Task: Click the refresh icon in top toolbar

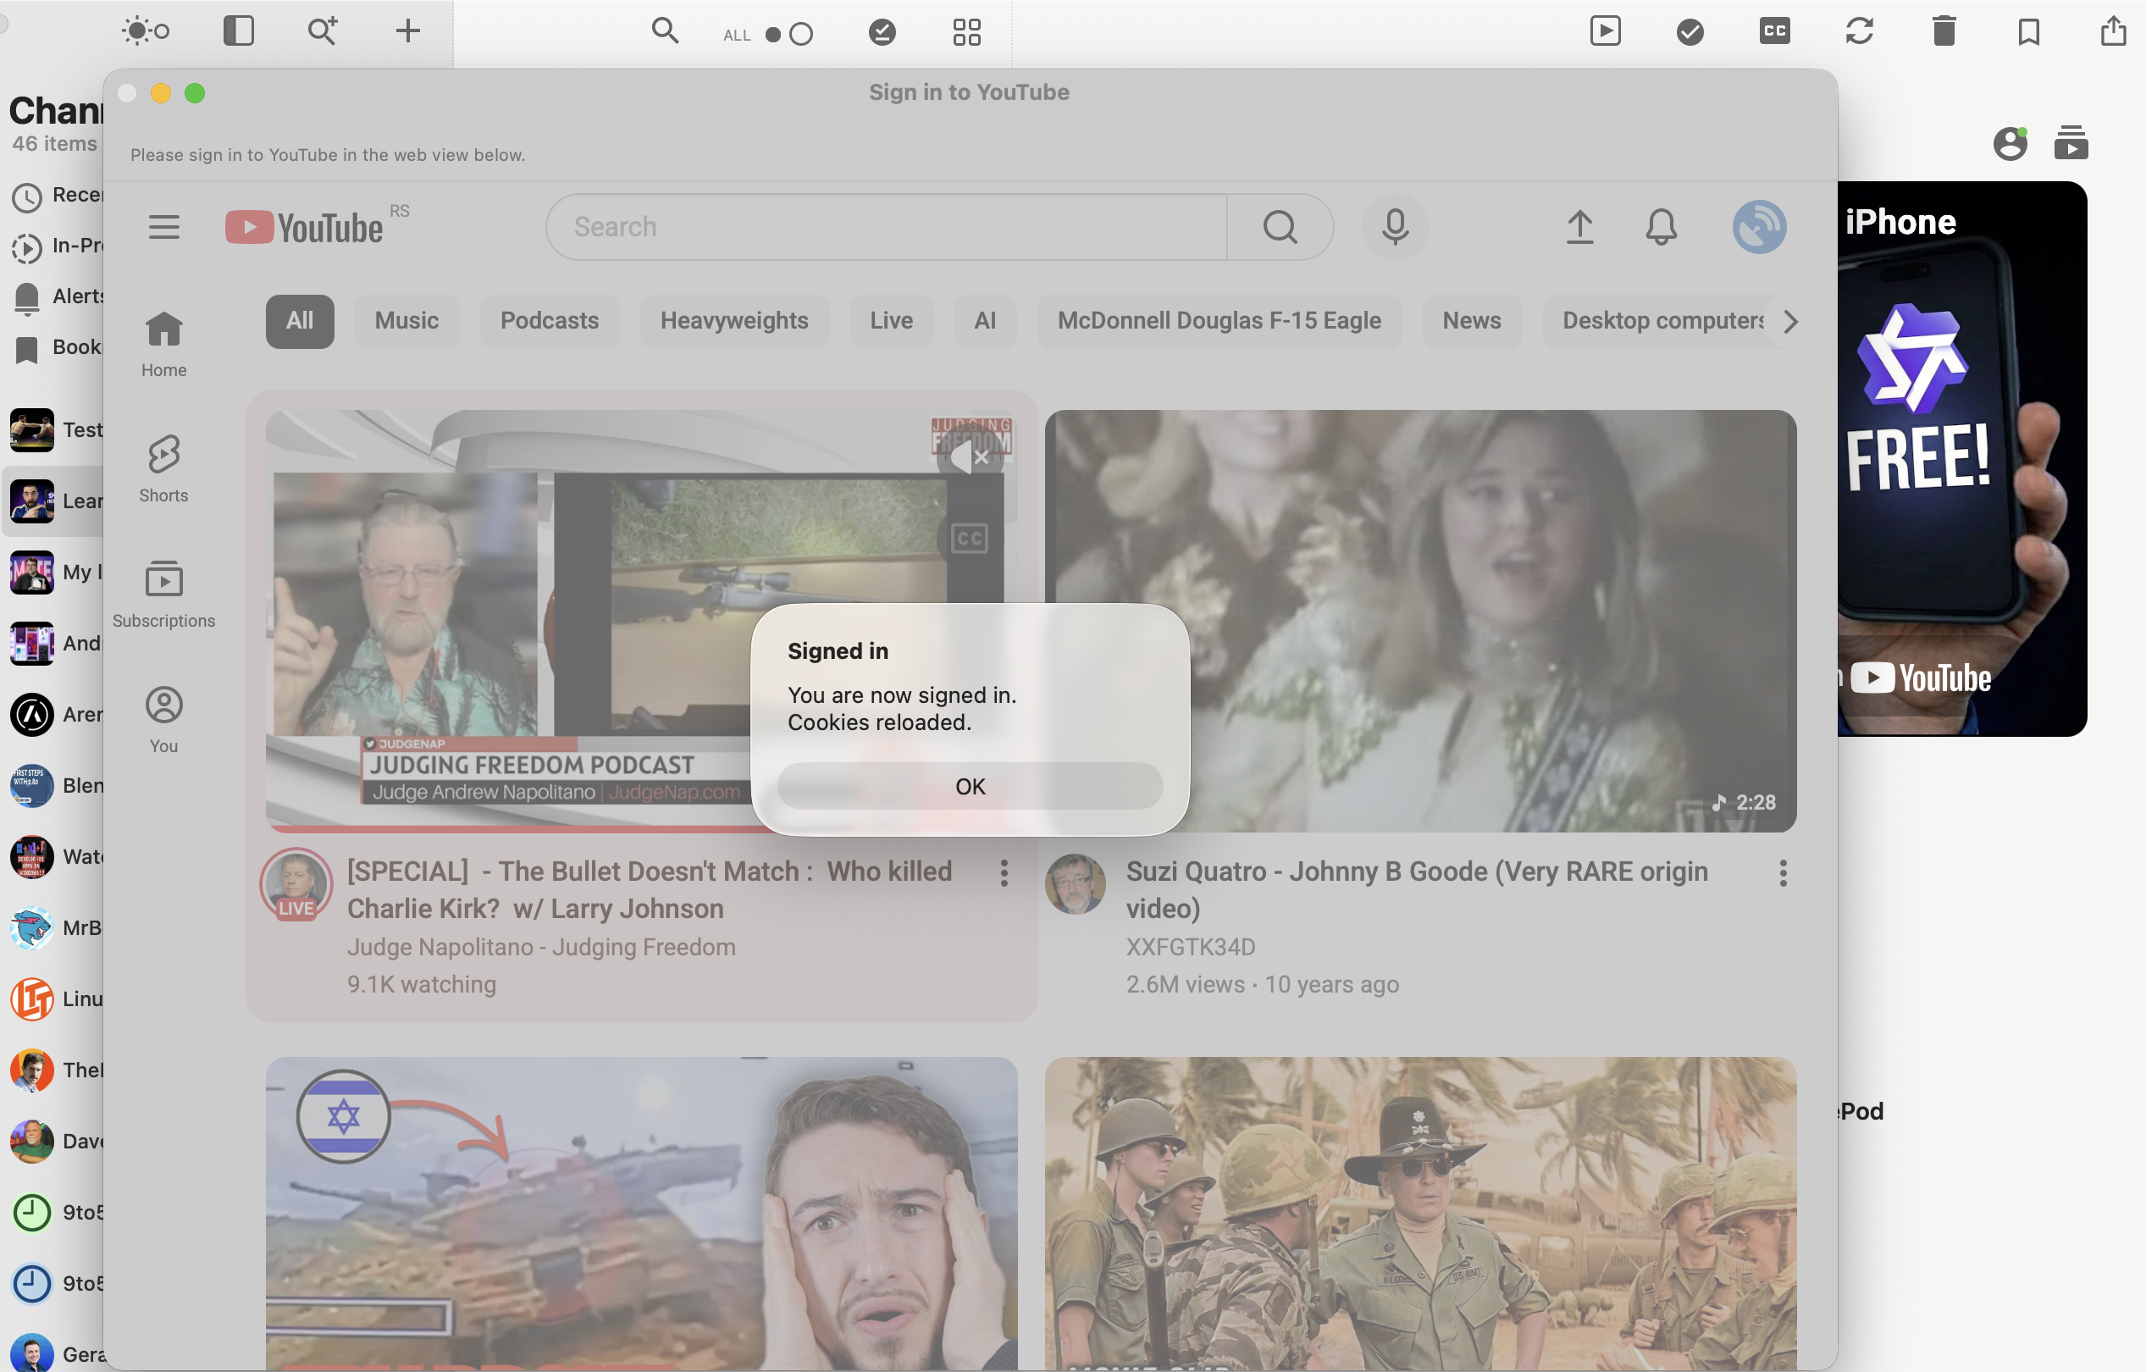Action: (x=1858, y=31)
